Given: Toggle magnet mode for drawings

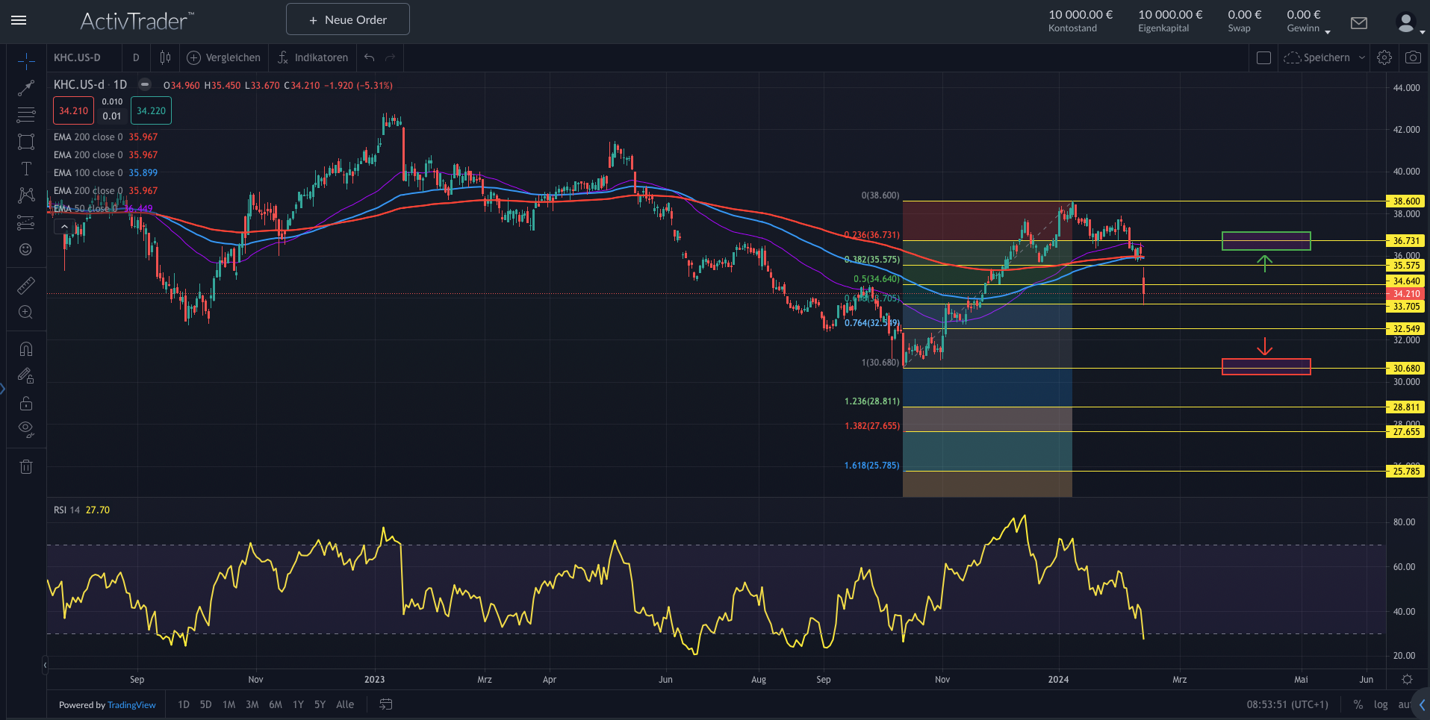Looking at the screenshot, I should click(26, 349).
